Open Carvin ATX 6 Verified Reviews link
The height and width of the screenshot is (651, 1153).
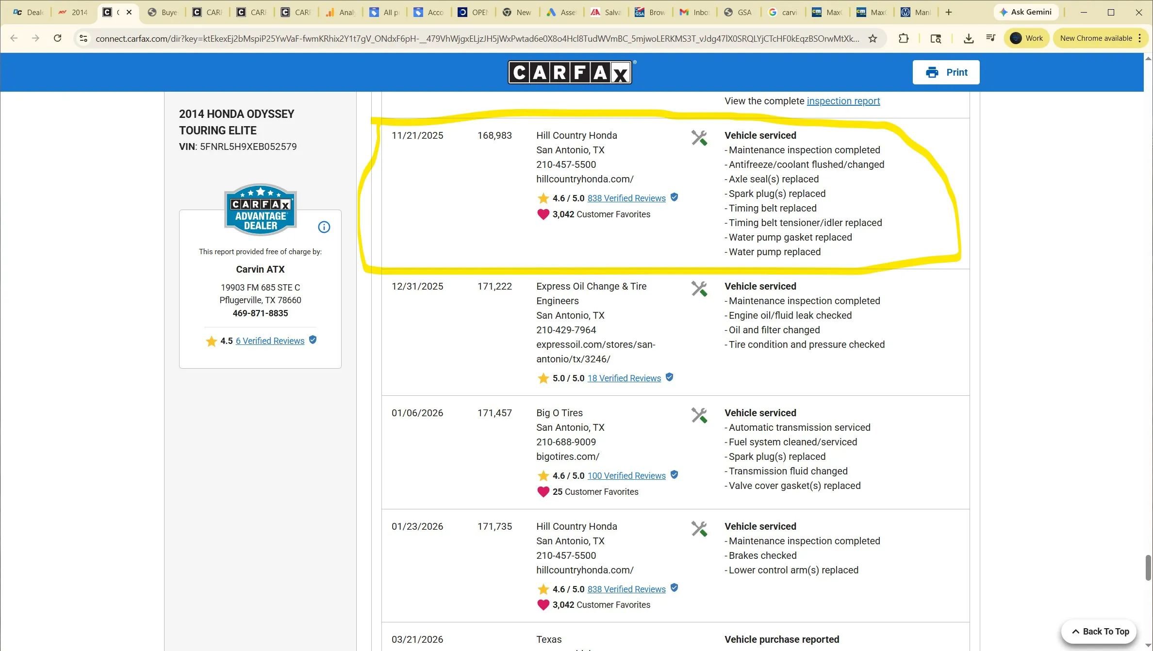(270, 341)
